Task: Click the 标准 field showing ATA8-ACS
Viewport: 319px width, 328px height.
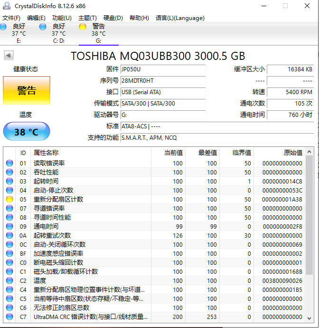Action: coord(217,126)
